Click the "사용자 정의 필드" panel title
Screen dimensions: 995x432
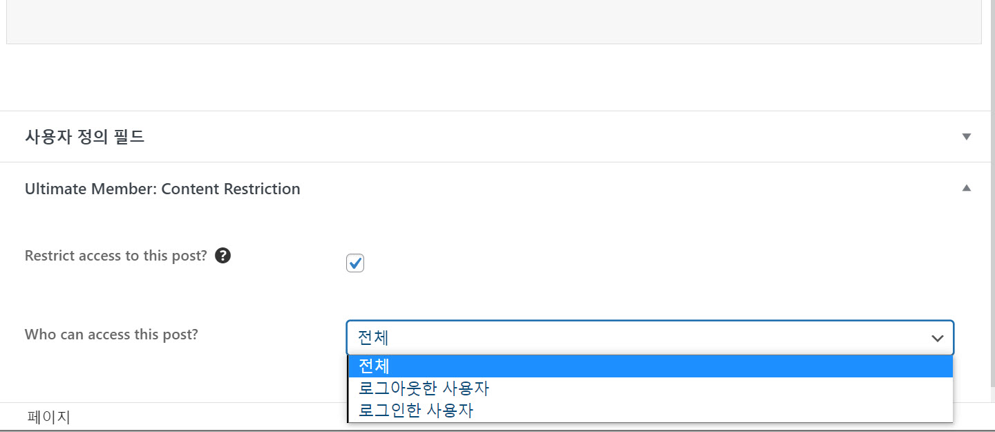click(x=84, y=136)
